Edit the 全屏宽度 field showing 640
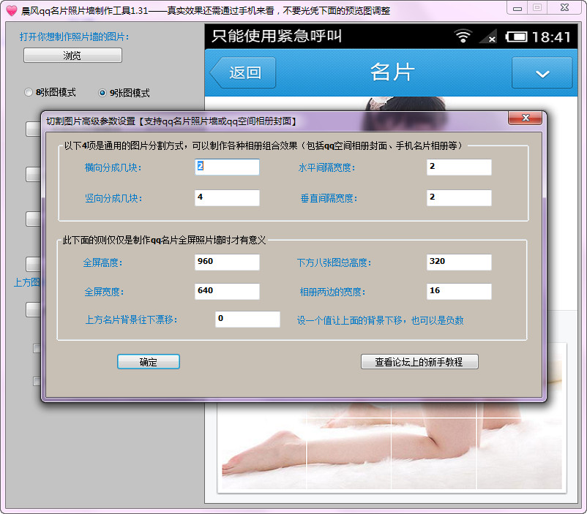The image size is (587, 514). tap(227, 291)
